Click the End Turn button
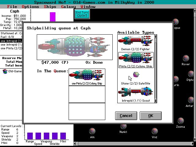Image resolution: width=196 pixels, height=147 pixels. pyautogui.click(x=82, y=14)
